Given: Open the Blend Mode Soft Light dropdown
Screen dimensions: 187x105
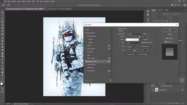Looking at the screenshot, I should click(x=133, y=34).
